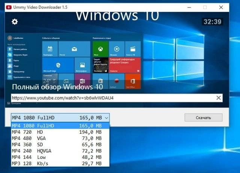
Task: Select MP4 240 HQVGA 72,2 MB option
Action: [60, 151]
